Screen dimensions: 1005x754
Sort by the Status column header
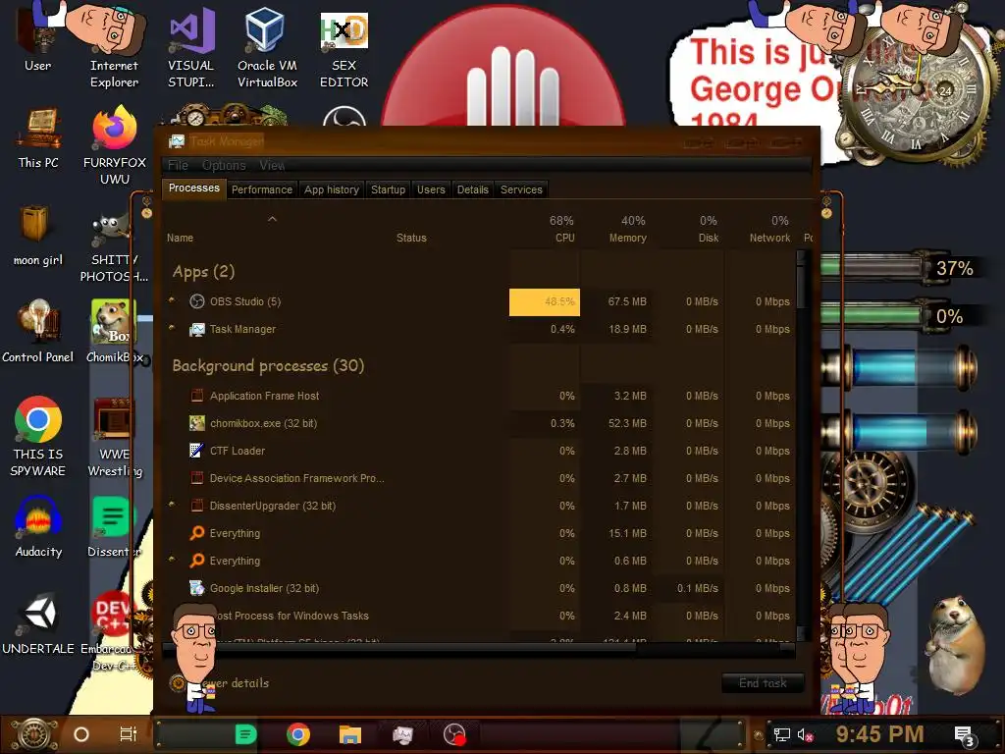411,238
